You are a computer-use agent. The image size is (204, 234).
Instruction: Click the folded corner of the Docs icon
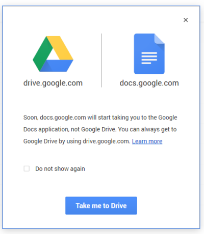click(x=160, y=39)
